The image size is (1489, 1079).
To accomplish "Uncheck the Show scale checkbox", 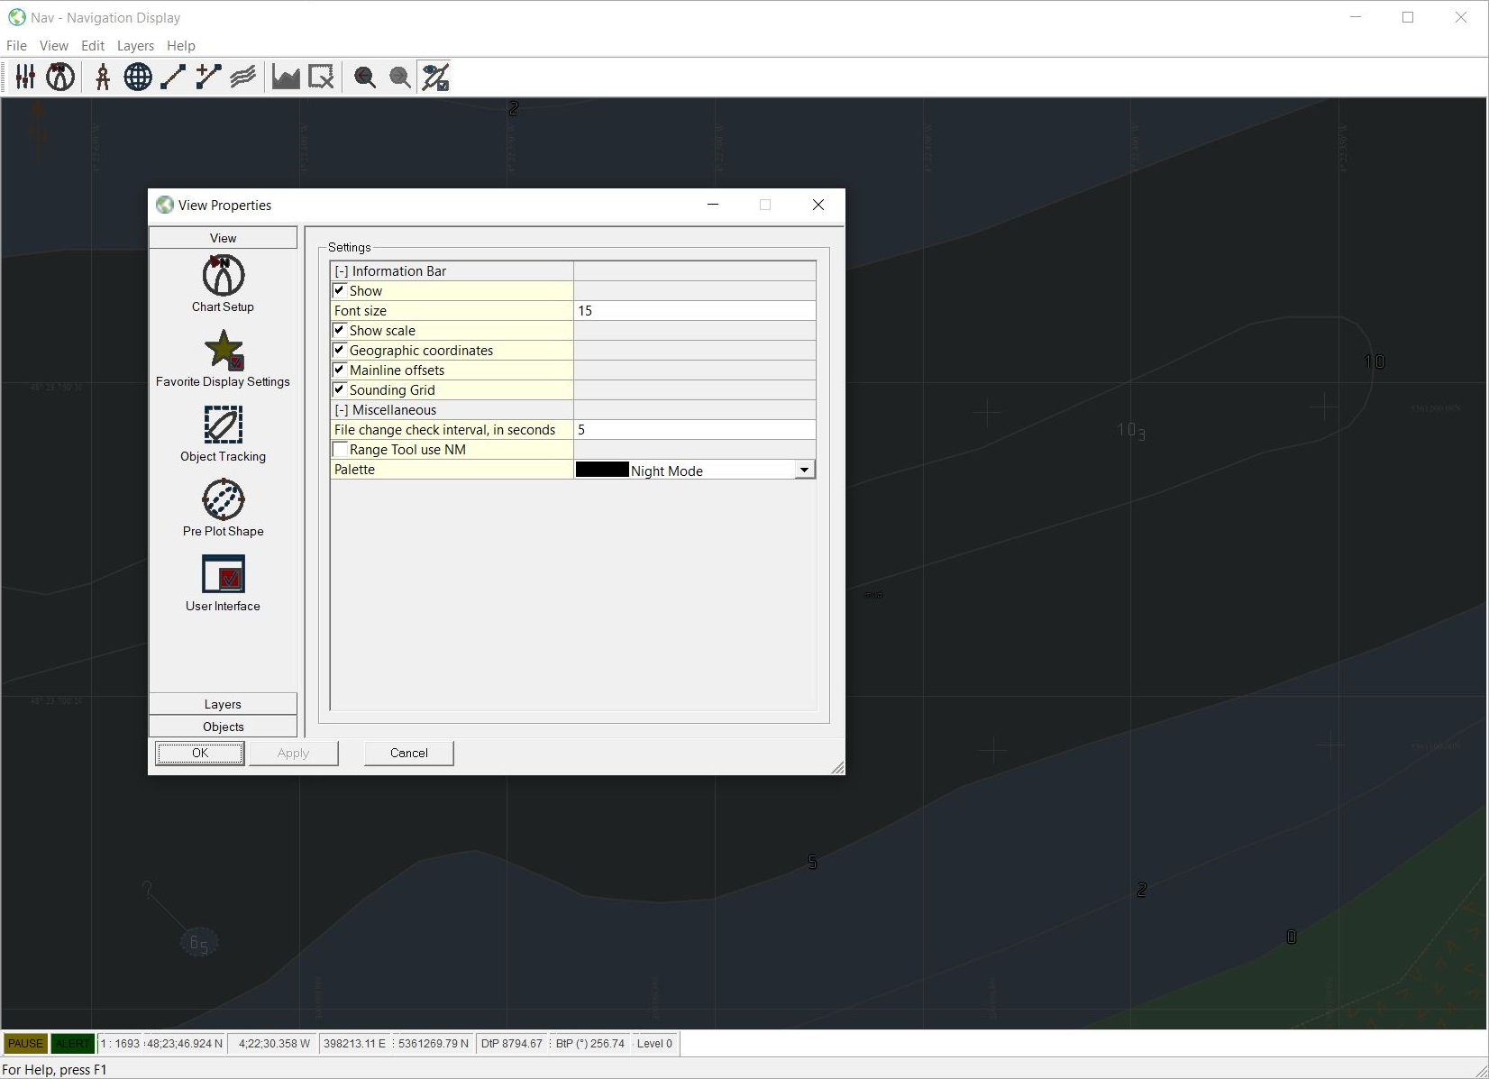I will pyautogui.click(x=340, y=330).
